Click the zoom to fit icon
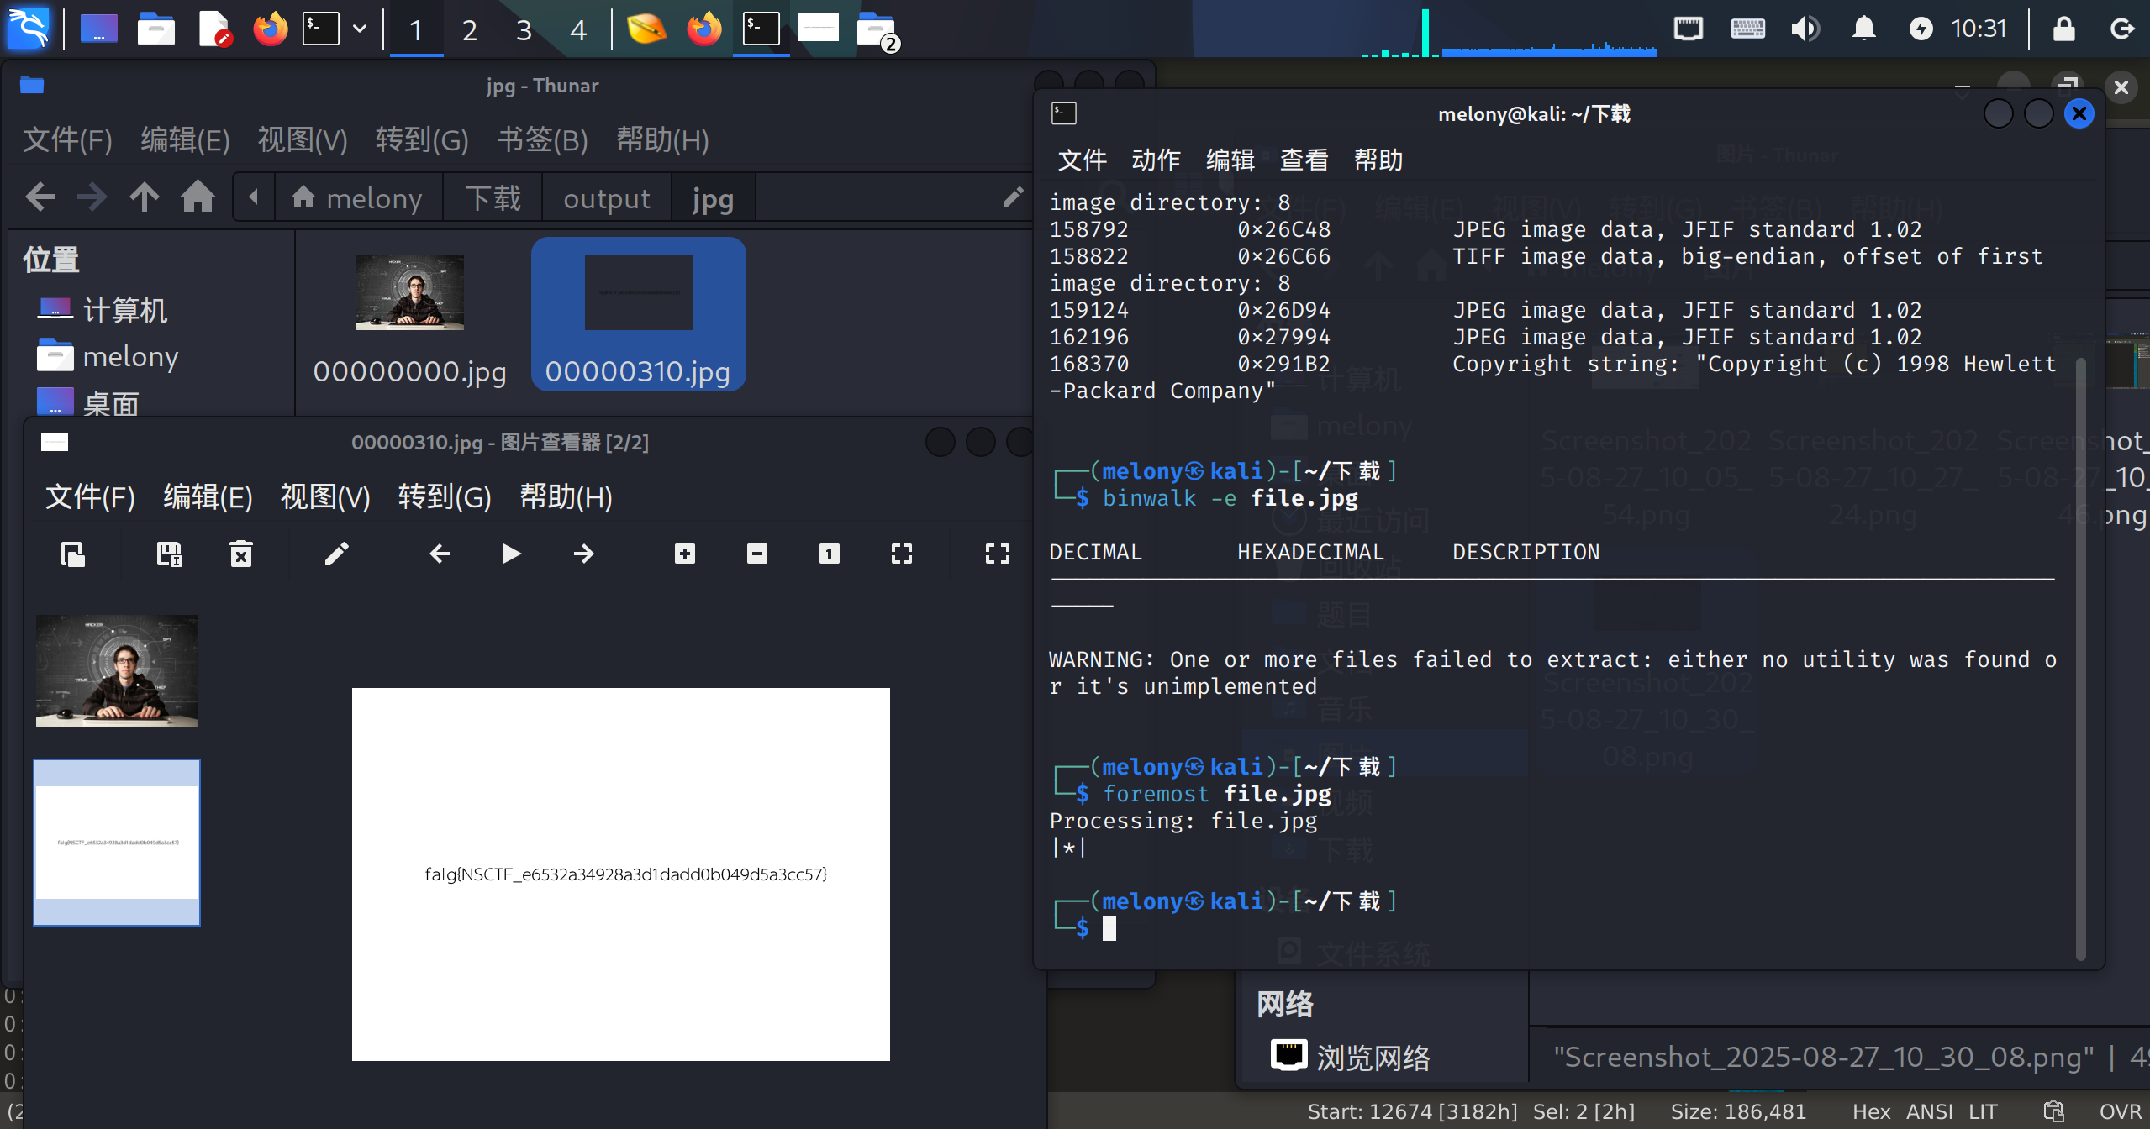Image resolution: width=2150 pixels, height=1129 pixels. click(x=901, y=554)
